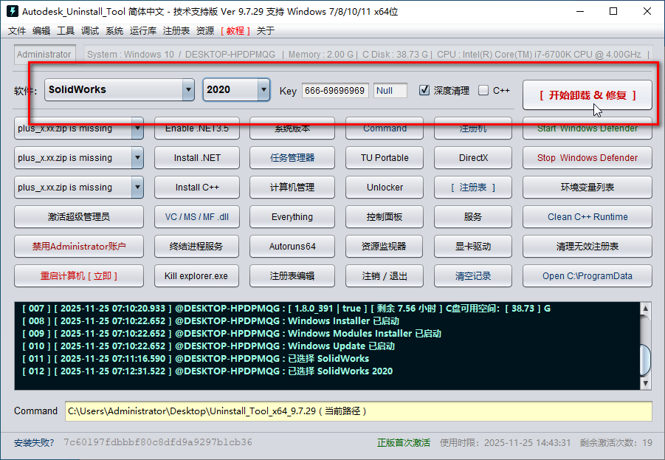Open the 系统 menu
This screenshot has width=665, height=460.
coord(114,30)
